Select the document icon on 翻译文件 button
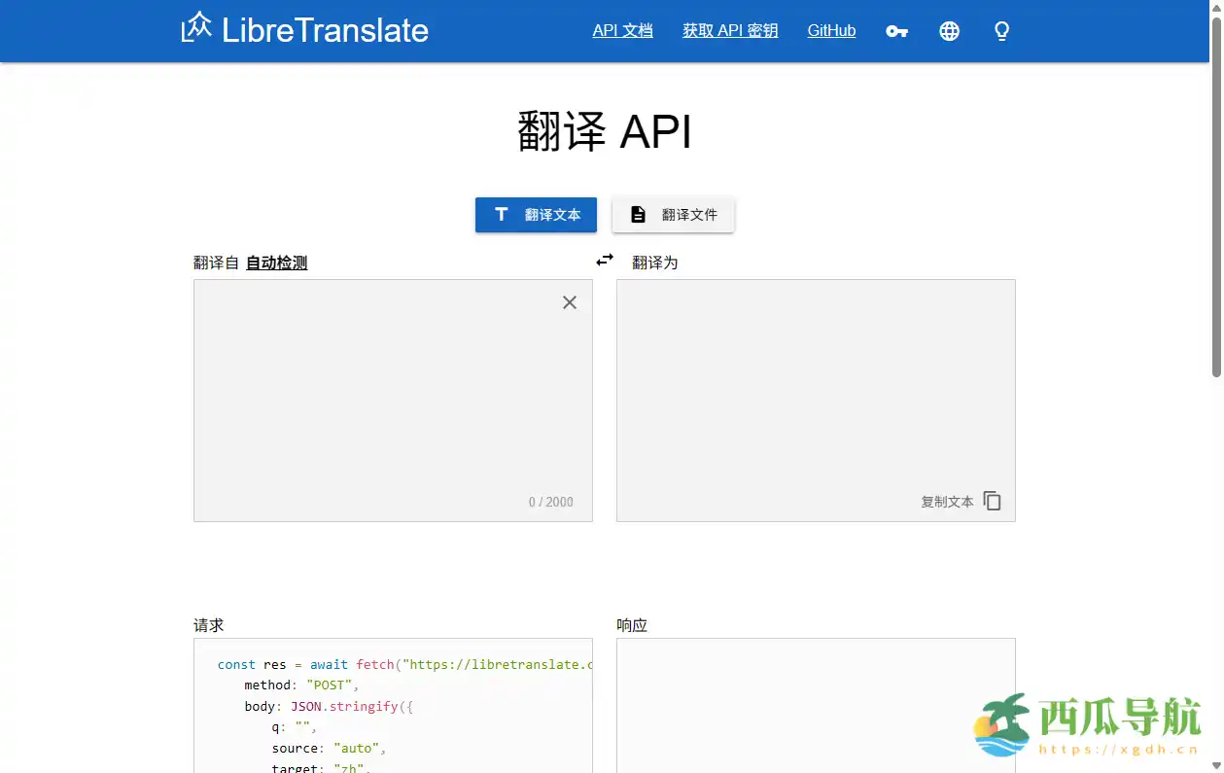 pos(637,214)
